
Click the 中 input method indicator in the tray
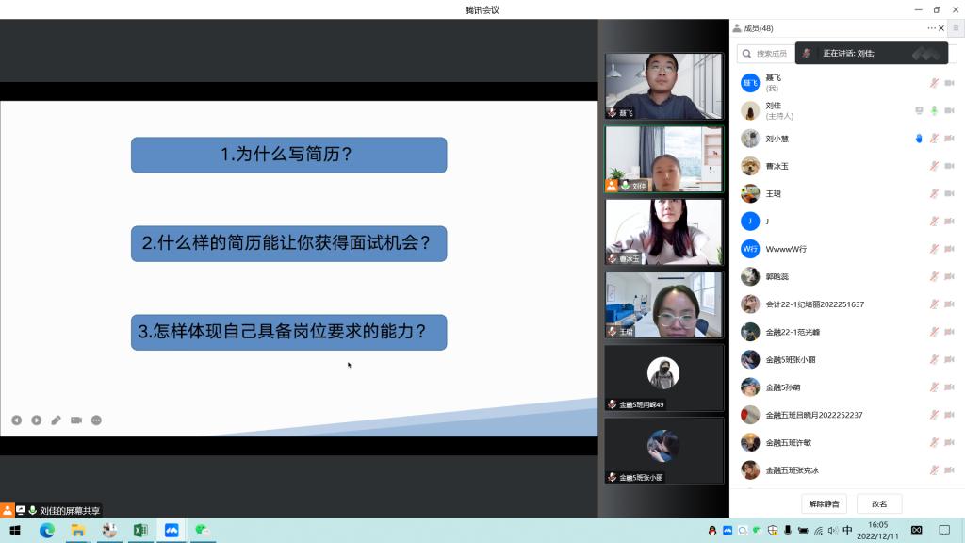(847, 530)
